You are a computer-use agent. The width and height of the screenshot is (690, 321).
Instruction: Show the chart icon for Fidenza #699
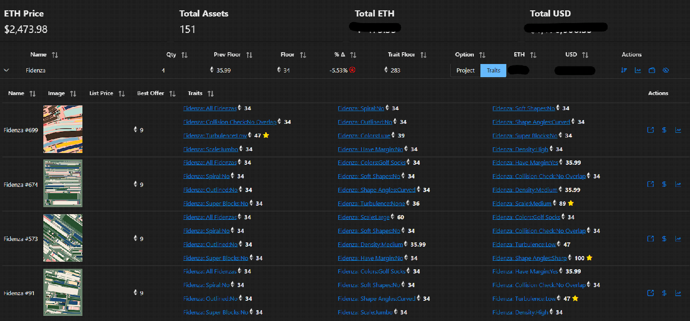(678, 130)
